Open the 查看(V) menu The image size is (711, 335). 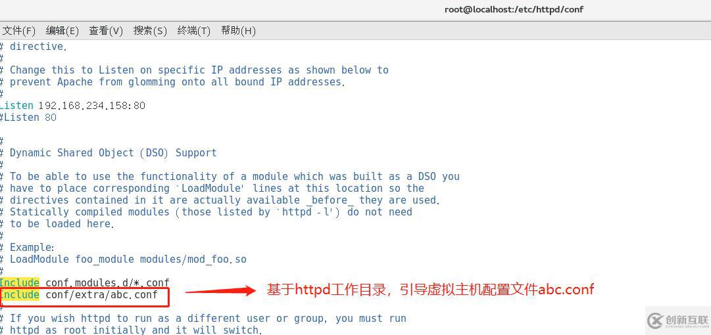click(106, 31)
